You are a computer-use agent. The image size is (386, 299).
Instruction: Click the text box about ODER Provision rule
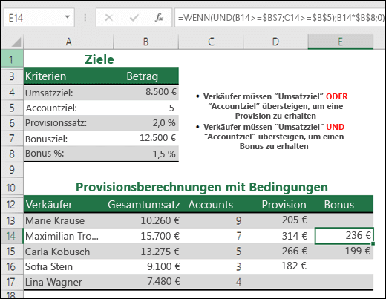pyautogui.click(x=272, y=106)
